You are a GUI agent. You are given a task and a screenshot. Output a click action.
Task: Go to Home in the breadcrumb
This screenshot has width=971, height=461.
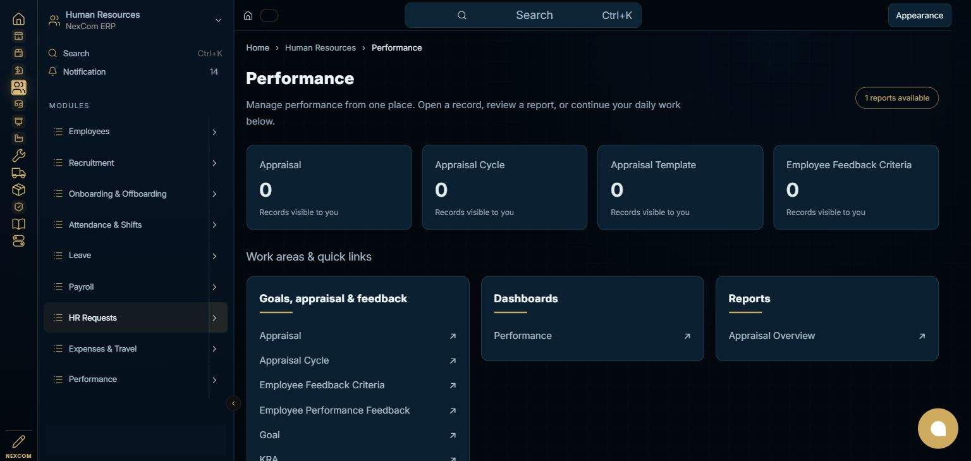(257, 47)
